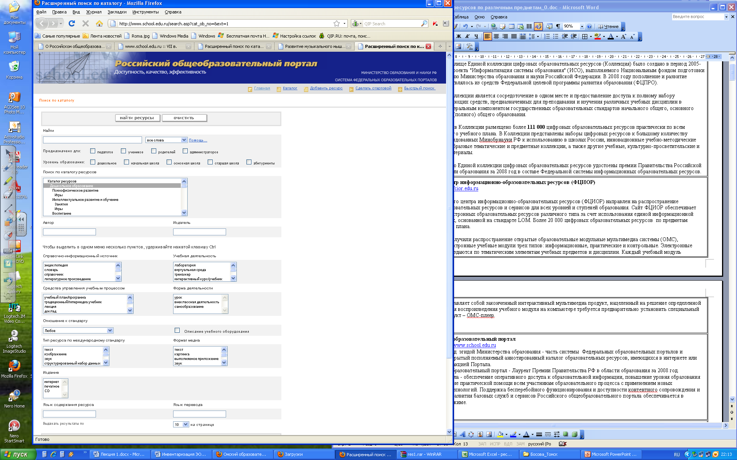Switch to 'Развитие музыкального мыш…' tab
The image size is (737, 460).
point(314,46)
